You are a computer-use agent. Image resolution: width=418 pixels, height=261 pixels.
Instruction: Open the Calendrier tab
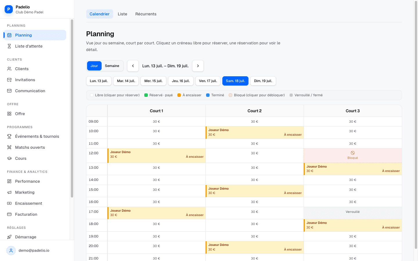coord(100,14)
